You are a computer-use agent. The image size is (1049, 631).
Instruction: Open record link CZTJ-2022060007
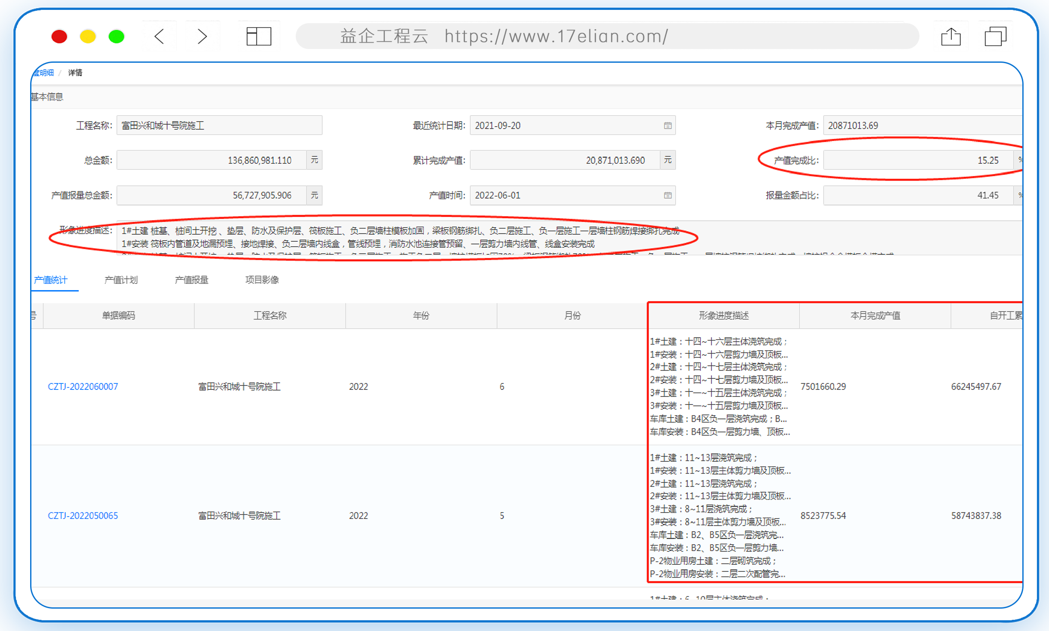83,386
